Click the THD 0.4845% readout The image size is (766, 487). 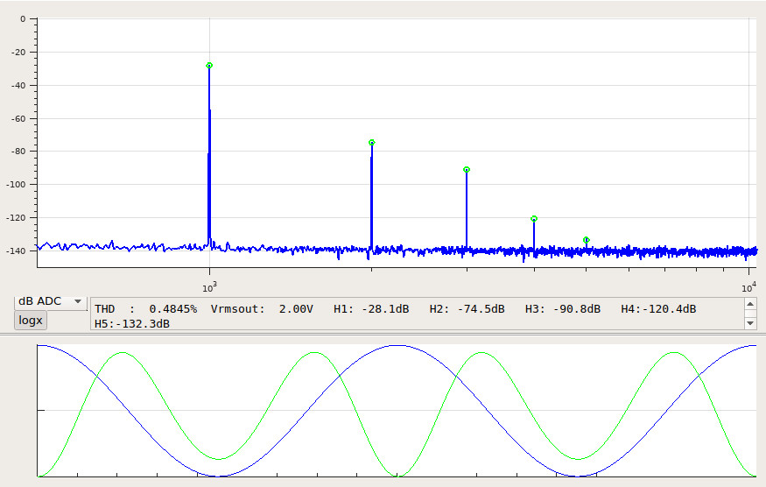click(x=145, y=309)
